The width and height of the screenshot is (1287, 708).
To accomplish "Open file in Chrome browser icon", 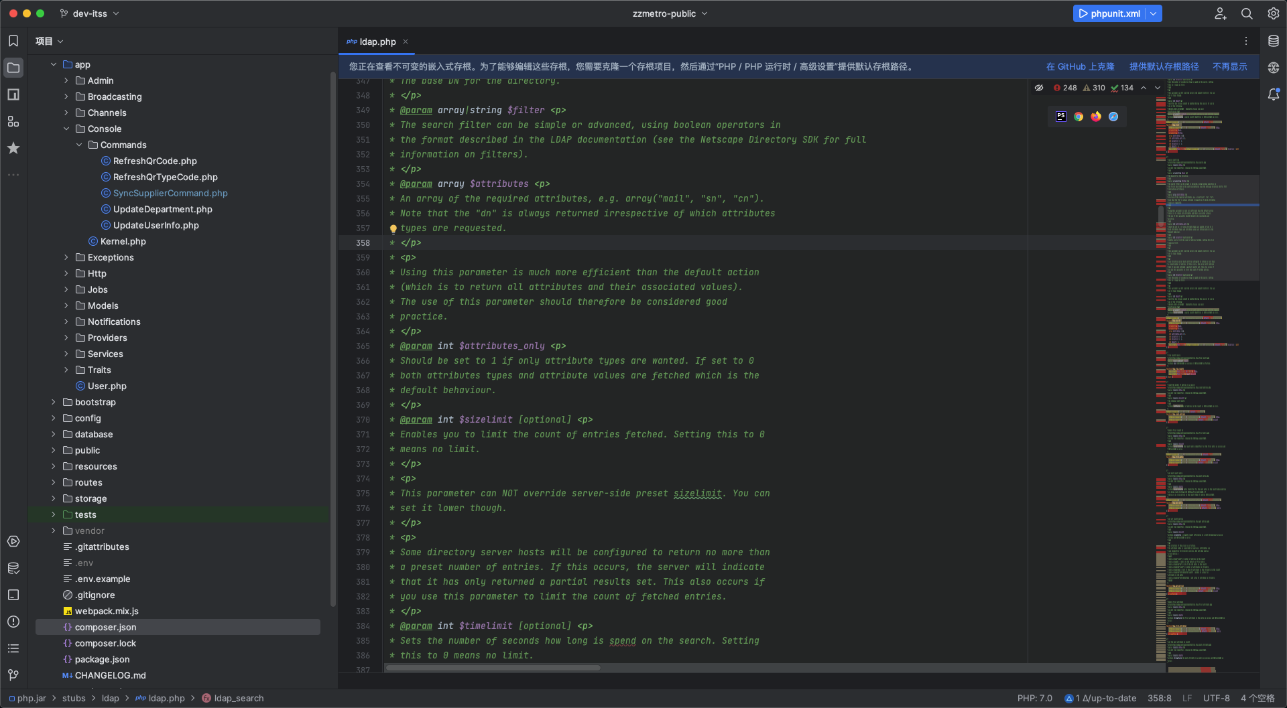I will (x=1079, y=117).
